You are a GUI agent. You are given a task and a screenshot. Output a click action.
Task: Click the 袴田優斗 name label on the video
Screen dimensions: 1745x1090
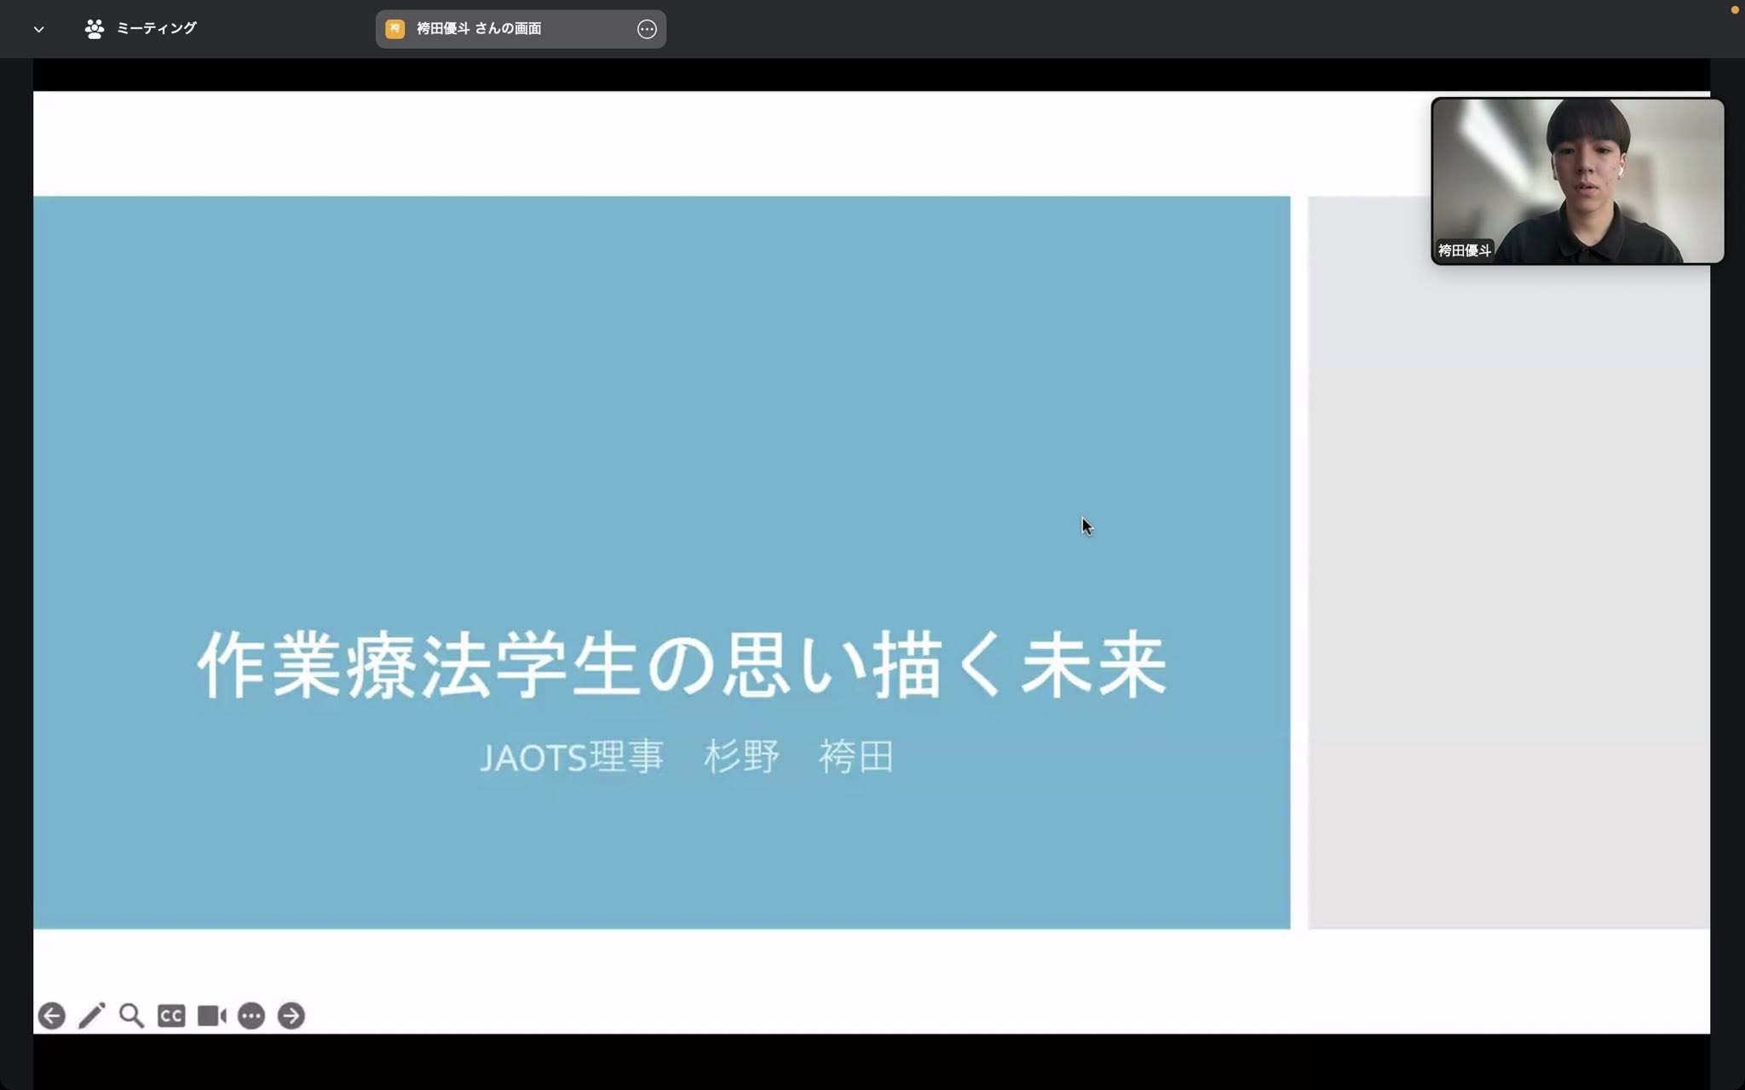1464,250
